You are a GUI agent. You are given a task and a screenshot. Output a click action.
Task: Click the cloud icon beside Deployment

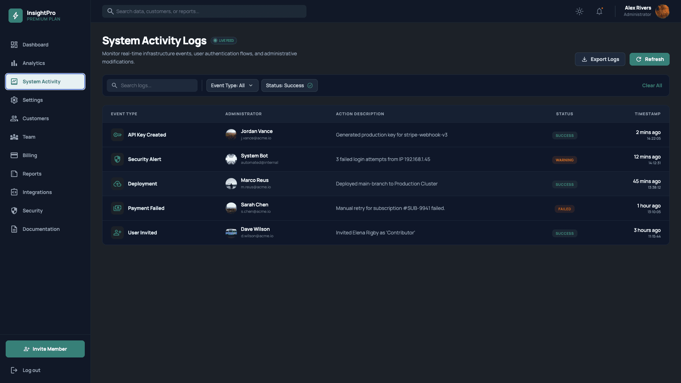coord(117,184)
